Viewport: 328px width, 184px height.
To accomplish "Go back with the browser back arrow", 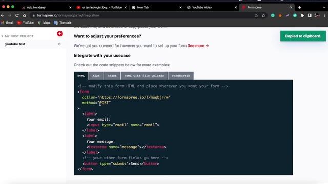I will tap(3, 15).
